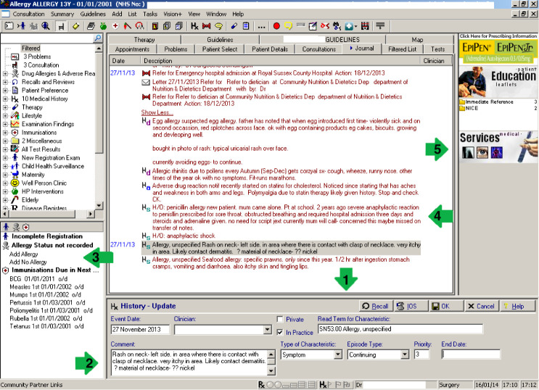
Task: Click the Comment box scroll-down arrow
Action: [x=271, y=371]
